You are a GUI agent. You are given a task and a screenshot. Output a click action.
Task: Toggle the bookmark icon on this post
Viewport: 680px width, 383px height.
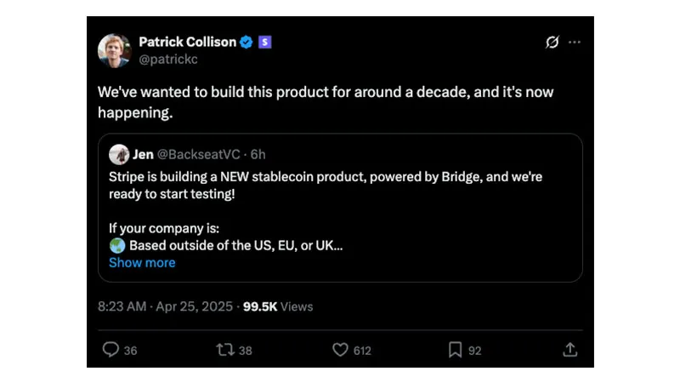click(455, 349)
